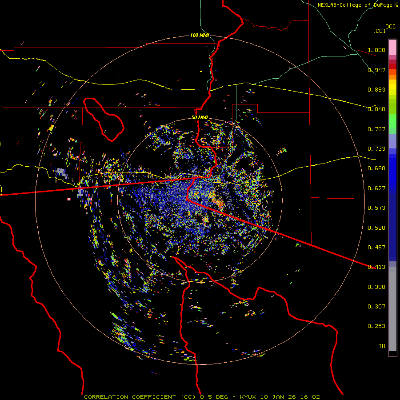
Task: Click the 0.947 color scale label
Action: tap(376, 70)
